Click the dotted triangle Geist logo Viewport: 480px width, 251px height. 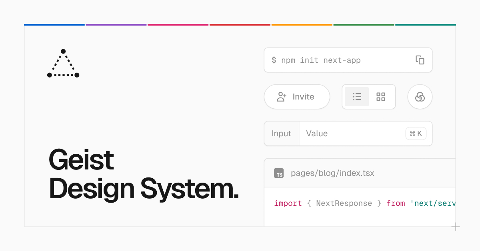coord(63,64)
